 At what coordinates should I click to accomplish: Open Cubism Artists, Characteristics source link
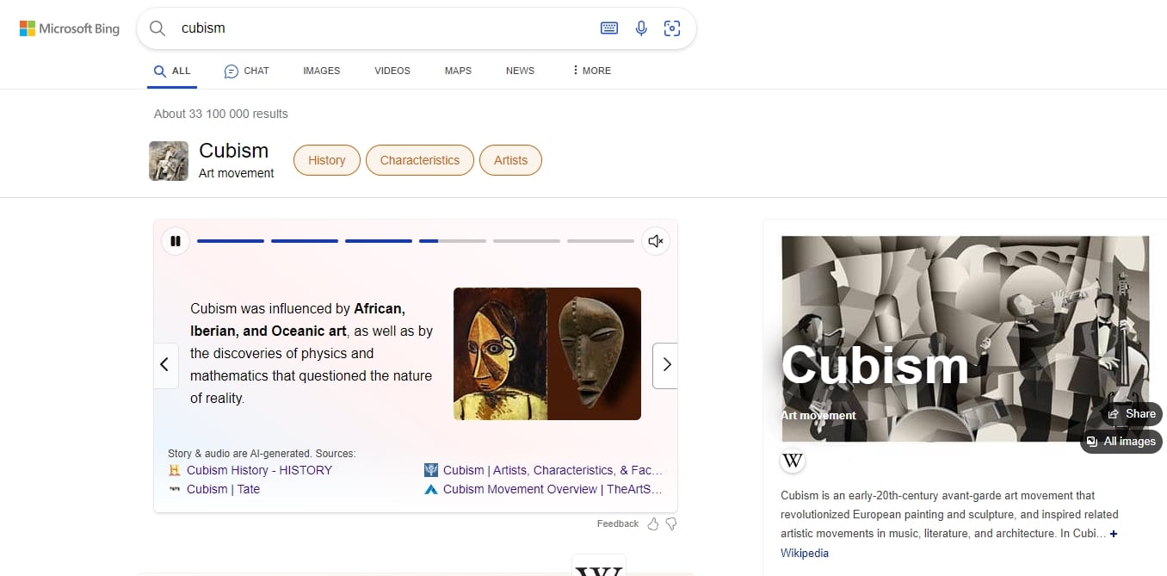tap(553, 470)
